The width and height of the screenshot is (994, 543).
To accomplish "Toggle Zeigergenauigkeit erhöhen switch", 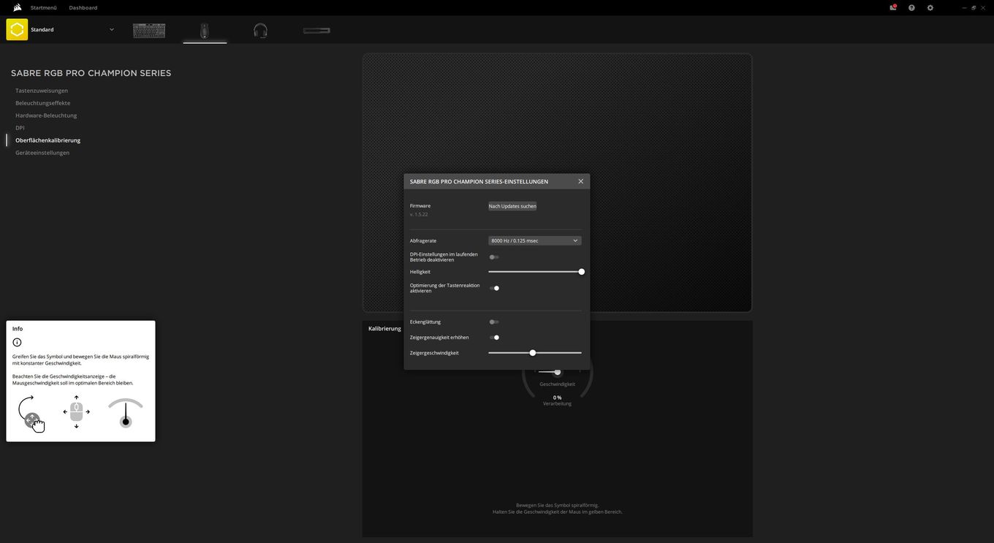I will point(494,338).
